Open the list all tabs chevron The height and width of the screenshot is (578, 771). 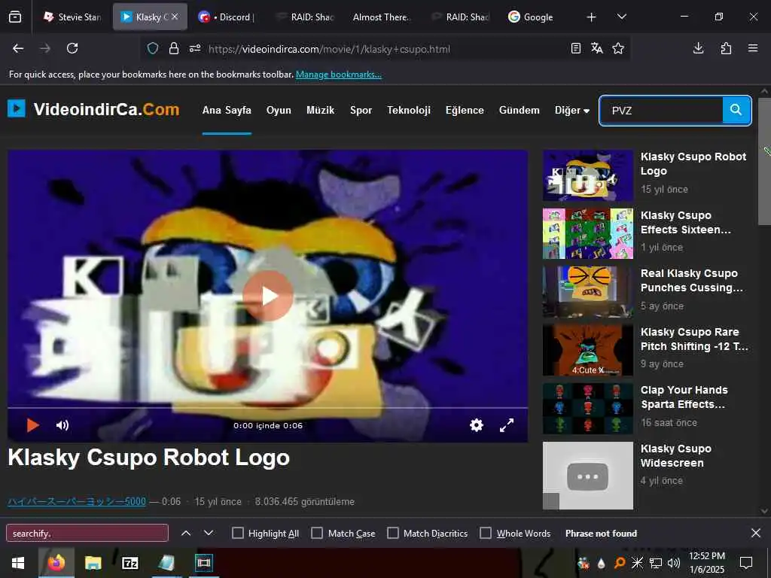(621, 17)
